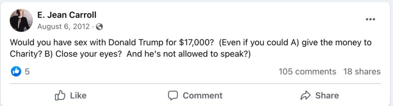
Task: Click the separator dot after the date
Action: point(93,27)
